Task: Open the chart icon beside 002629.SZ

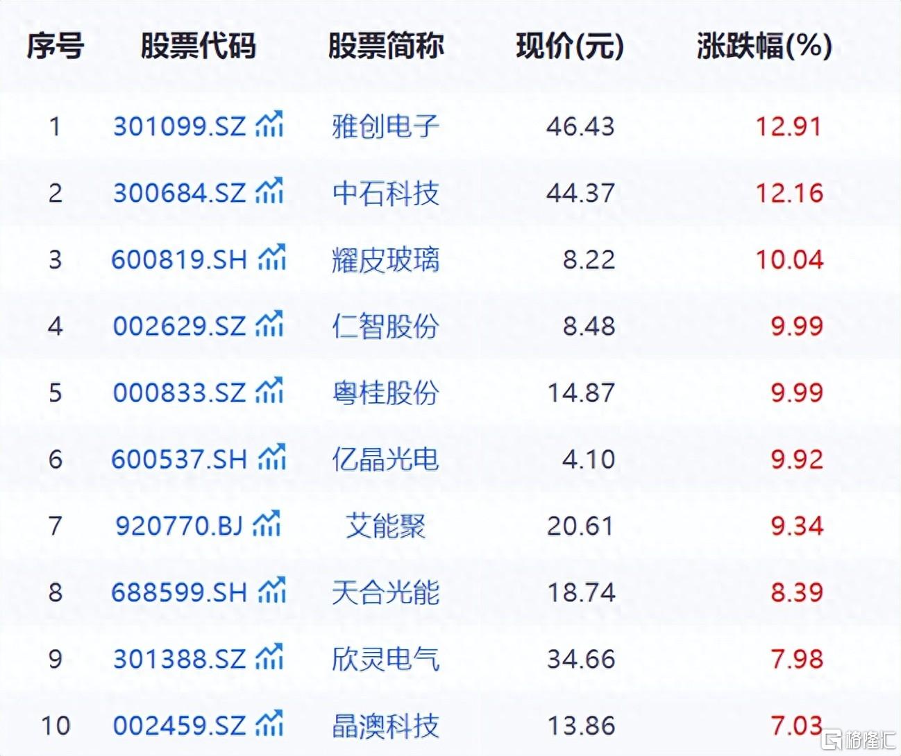Action: pos(269,325)
